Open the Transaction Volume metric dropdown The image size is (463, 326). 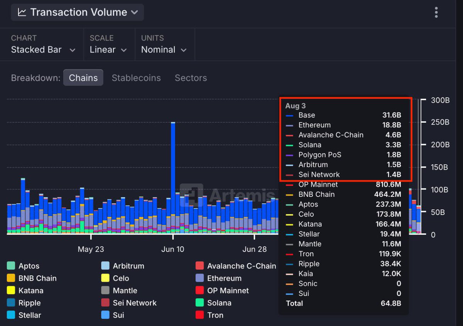coord(78,12)
